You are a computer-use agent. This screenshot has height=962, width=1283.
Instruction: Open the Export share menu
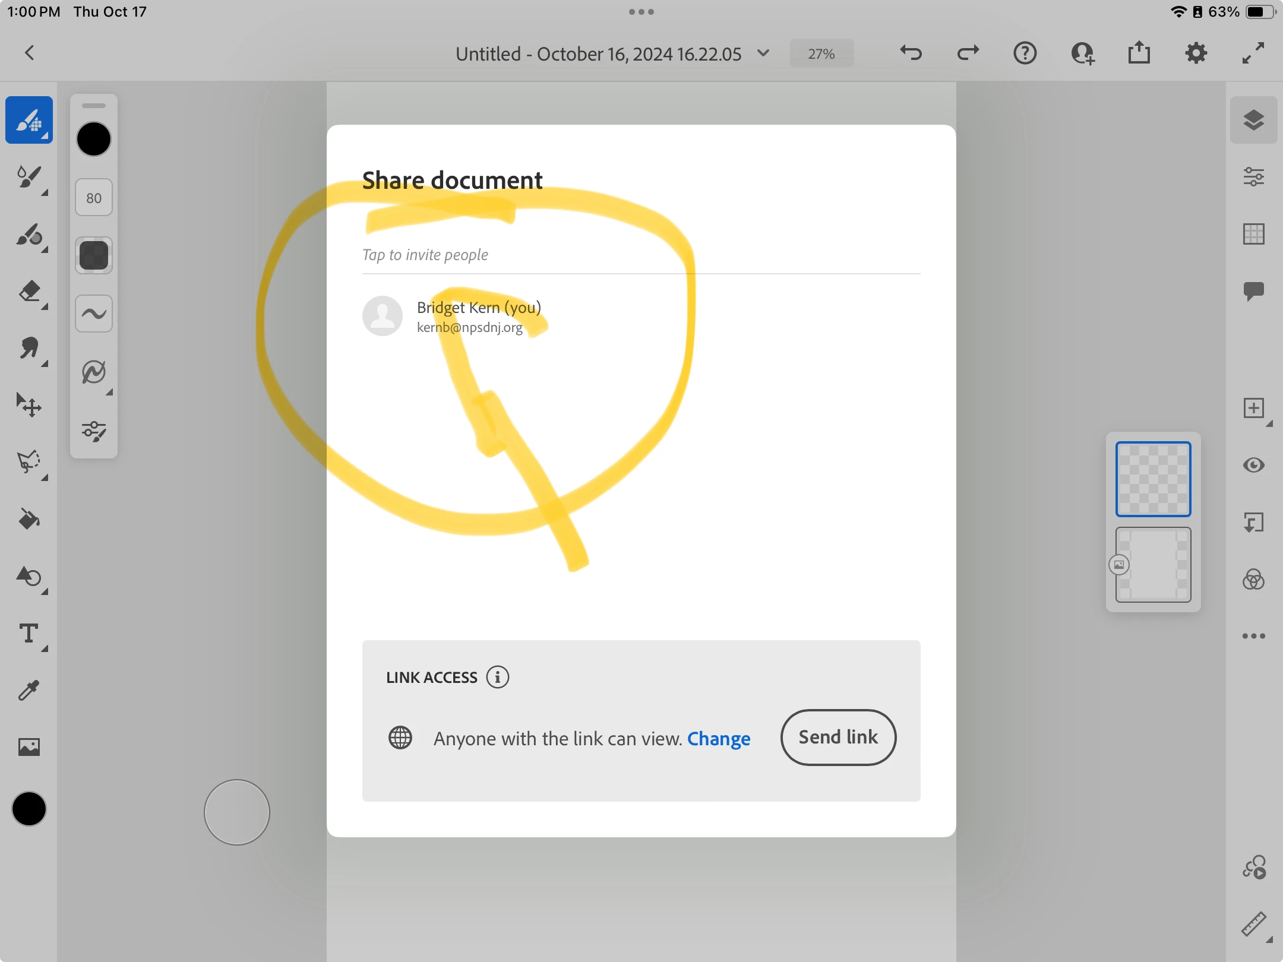(x=1139, y=53)
